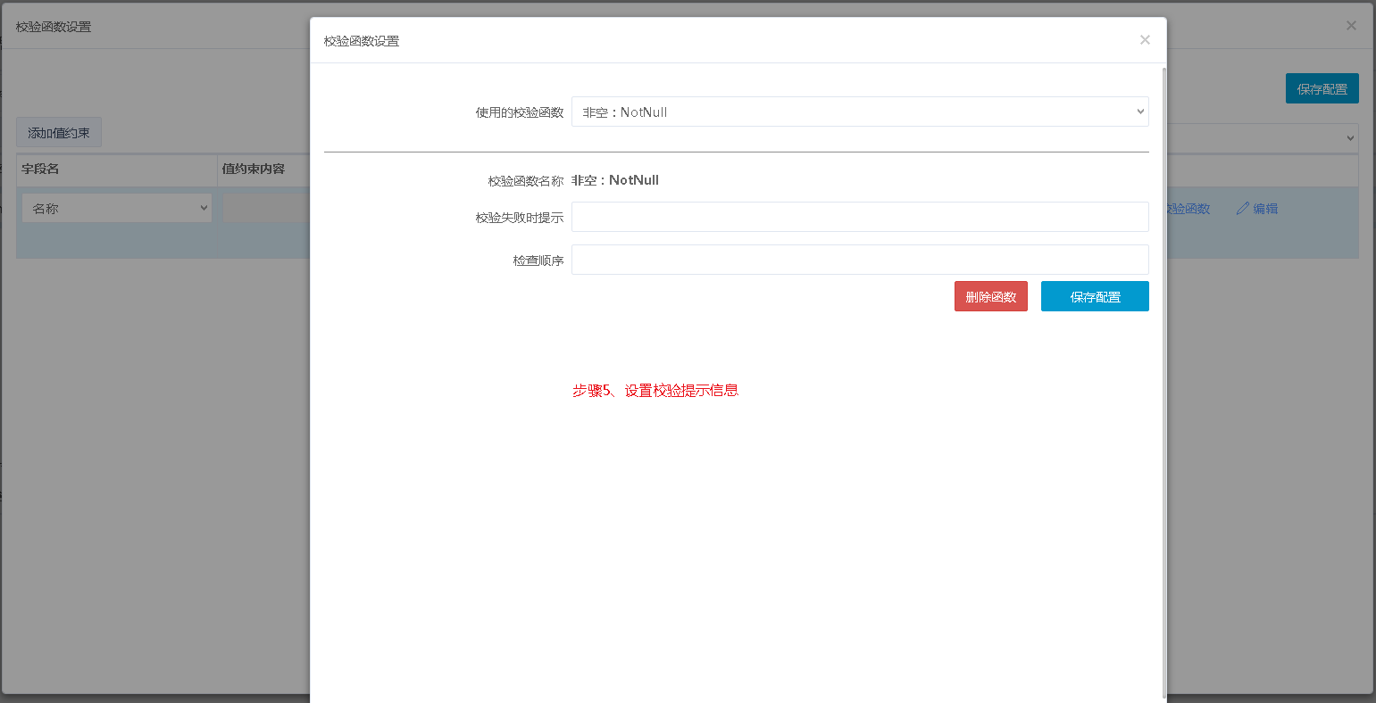The width and height of the screenshot is (1376, 703).
Task: Click background 保存配置 button at top right
Action: [1322, 89]
